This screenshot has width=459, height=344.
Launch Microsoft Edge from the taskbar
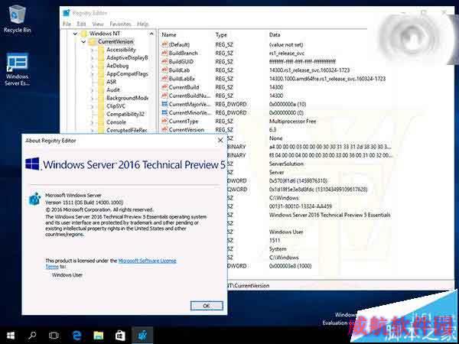pos(76,336)
